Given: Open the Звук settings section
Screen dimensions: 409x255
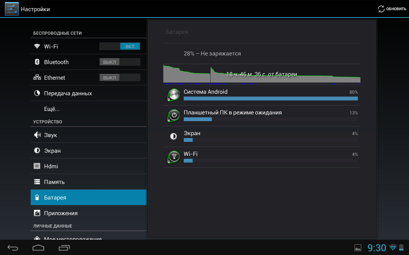Looking at the screenshot, I should tap(50, 135).
